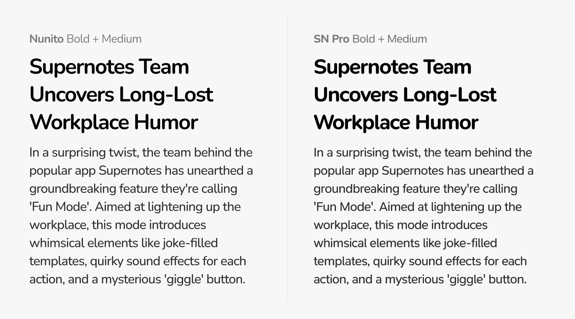575x319 pixels.
Task: Click the 'Fun Mode' text in Nunito paragraph
Action: [x=60, y=207]
